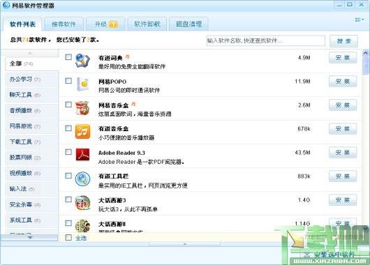
Task: Check the 有道词典 checkbox
Action: click(x=68, y=57)
